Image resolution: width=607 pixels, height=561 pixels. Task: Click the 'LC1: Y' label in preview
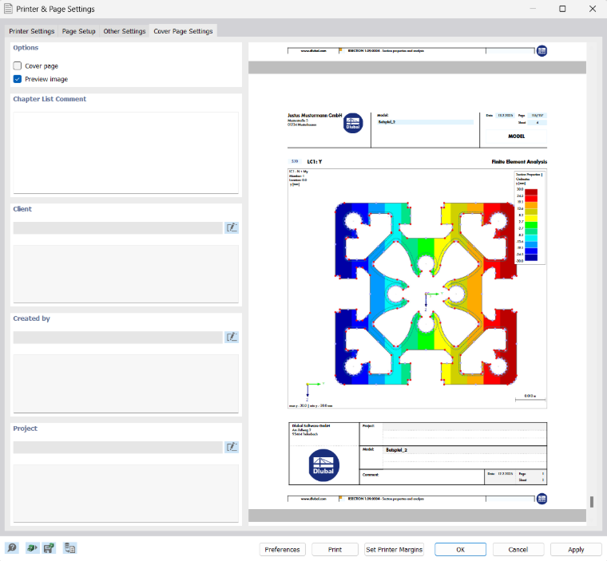[x=315, y=162]
